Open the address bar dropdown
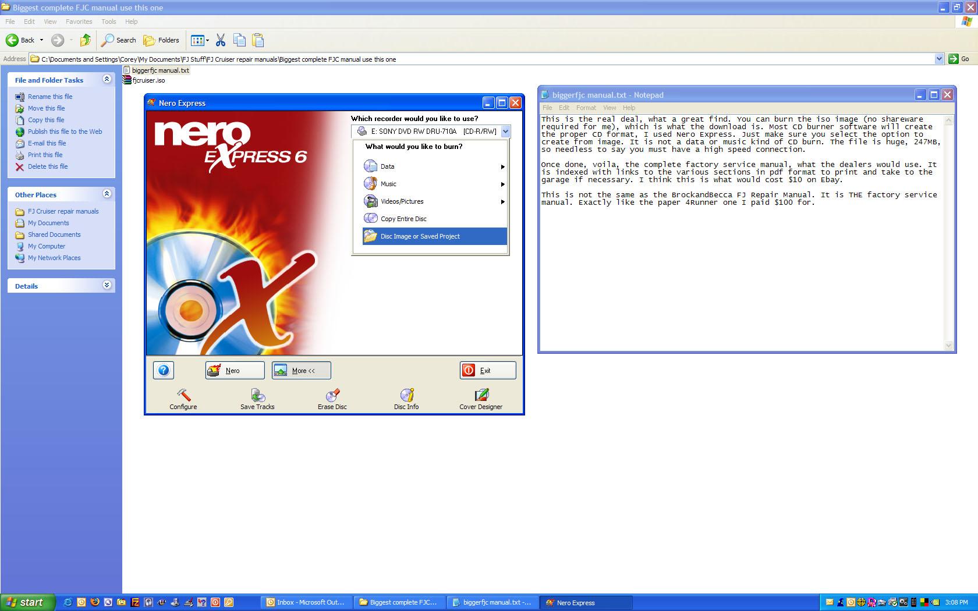 [939, 59]
